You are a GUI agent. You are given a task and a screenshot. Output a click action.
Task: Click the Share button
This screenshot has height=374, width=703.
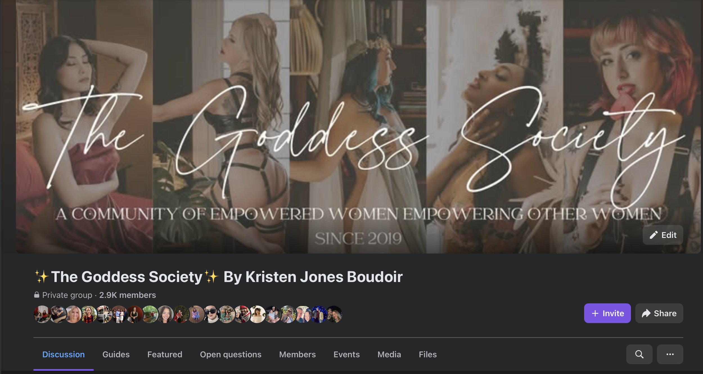pos(659,313)
